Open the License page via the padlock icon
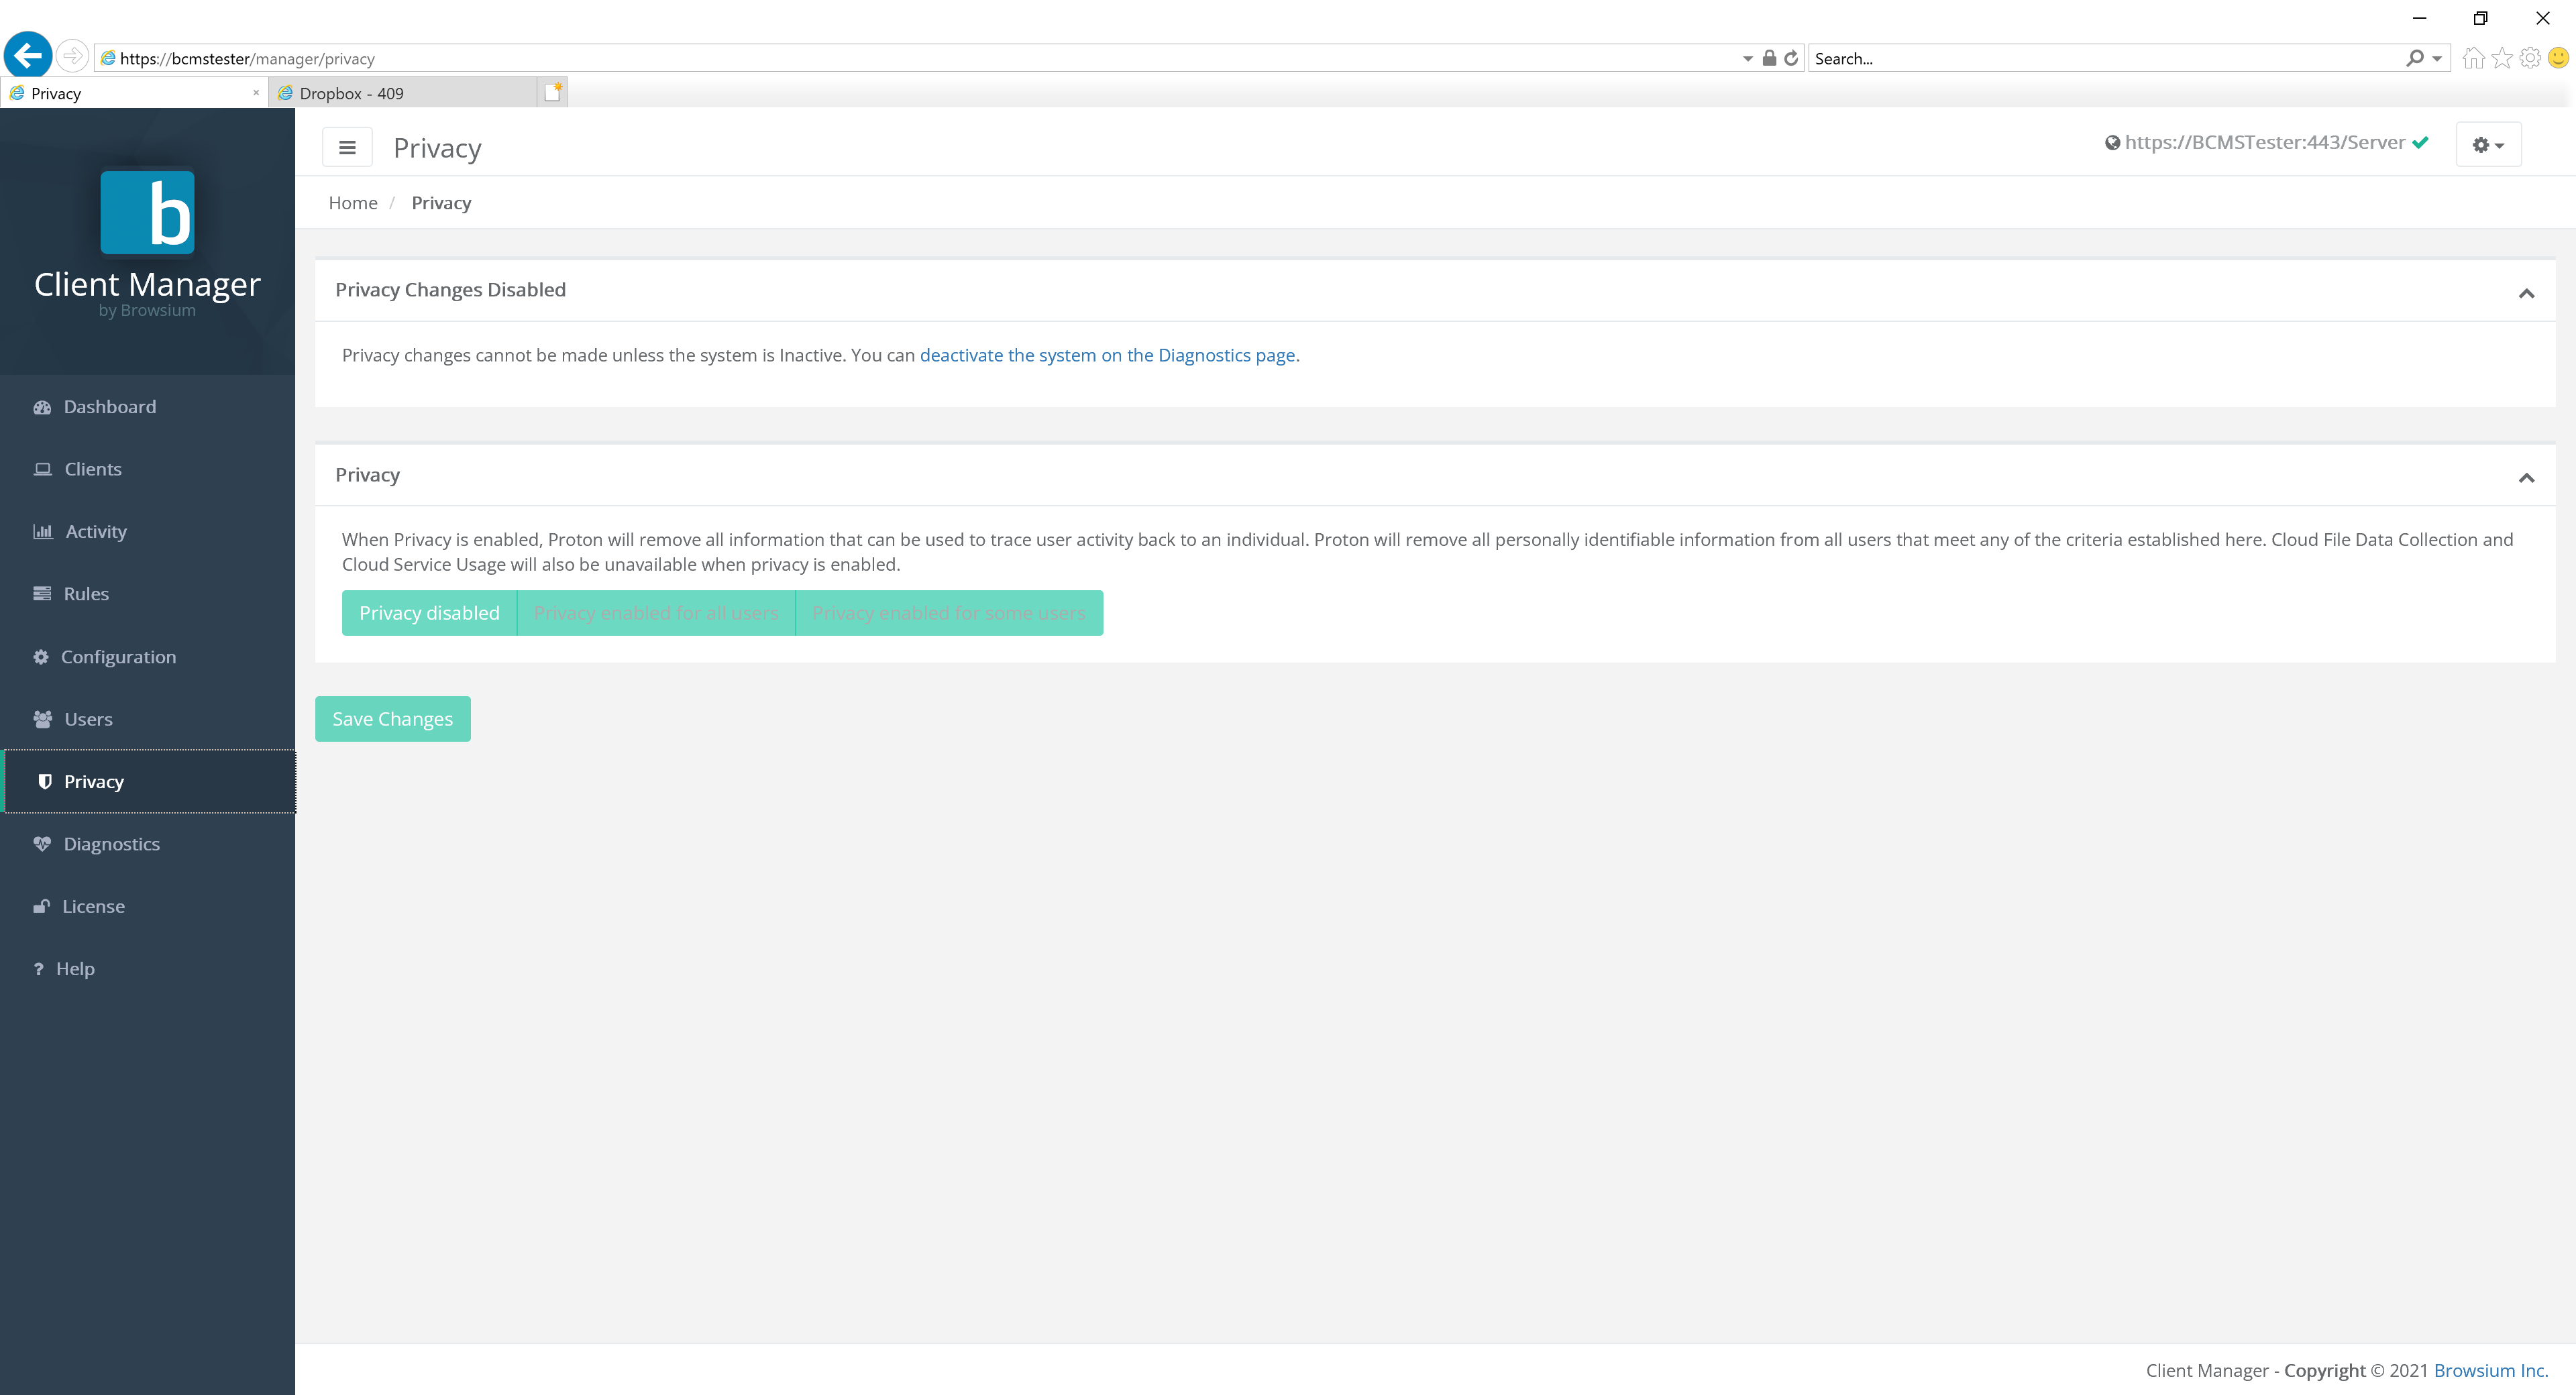Image resolution: width=2576 pixels, height=1395 pixels. (x=41, y=906)
